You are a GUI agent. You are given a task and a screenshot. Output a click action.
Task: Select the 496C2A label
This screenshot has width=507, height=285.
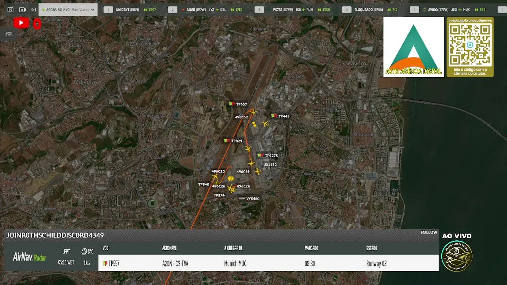point(243,186)
